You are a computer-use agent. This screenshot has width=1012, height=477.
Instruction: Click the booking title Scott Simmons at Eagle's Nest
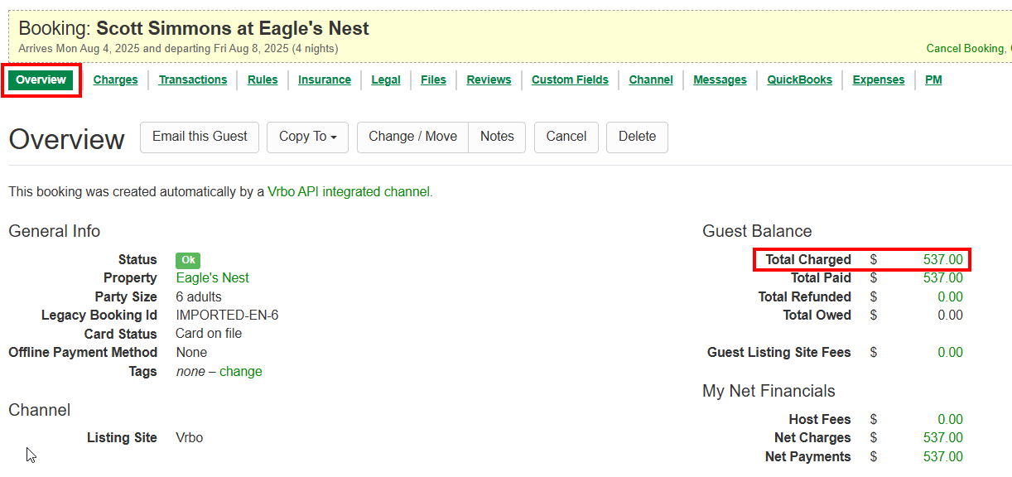click(233, 28)
